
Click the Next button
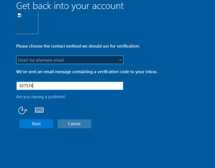36,124
